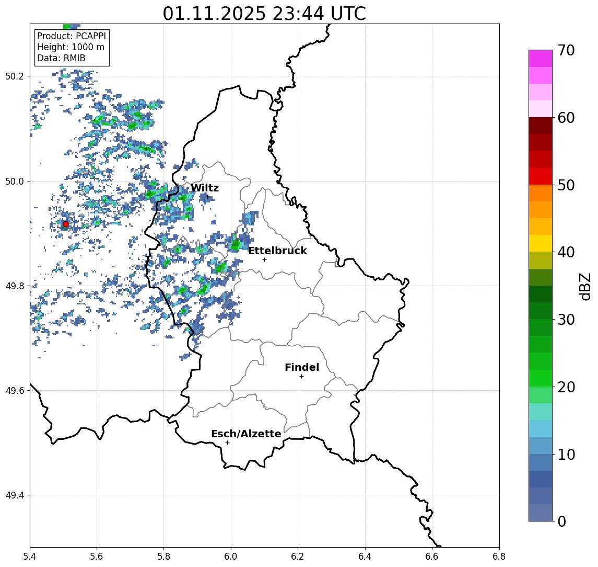The width and height of the screenshot is (598, 567).
Task: Click the Ettelbruck city label
Action: (277, 251)
